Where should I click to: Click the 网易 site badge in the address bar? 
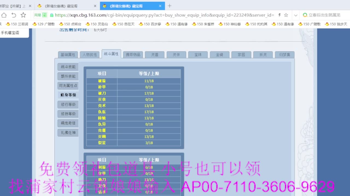click(37, 15)
